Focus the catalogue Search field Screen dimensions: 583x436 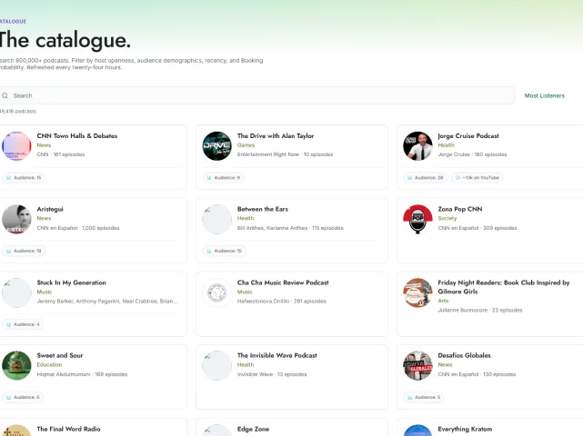[256, 95]
